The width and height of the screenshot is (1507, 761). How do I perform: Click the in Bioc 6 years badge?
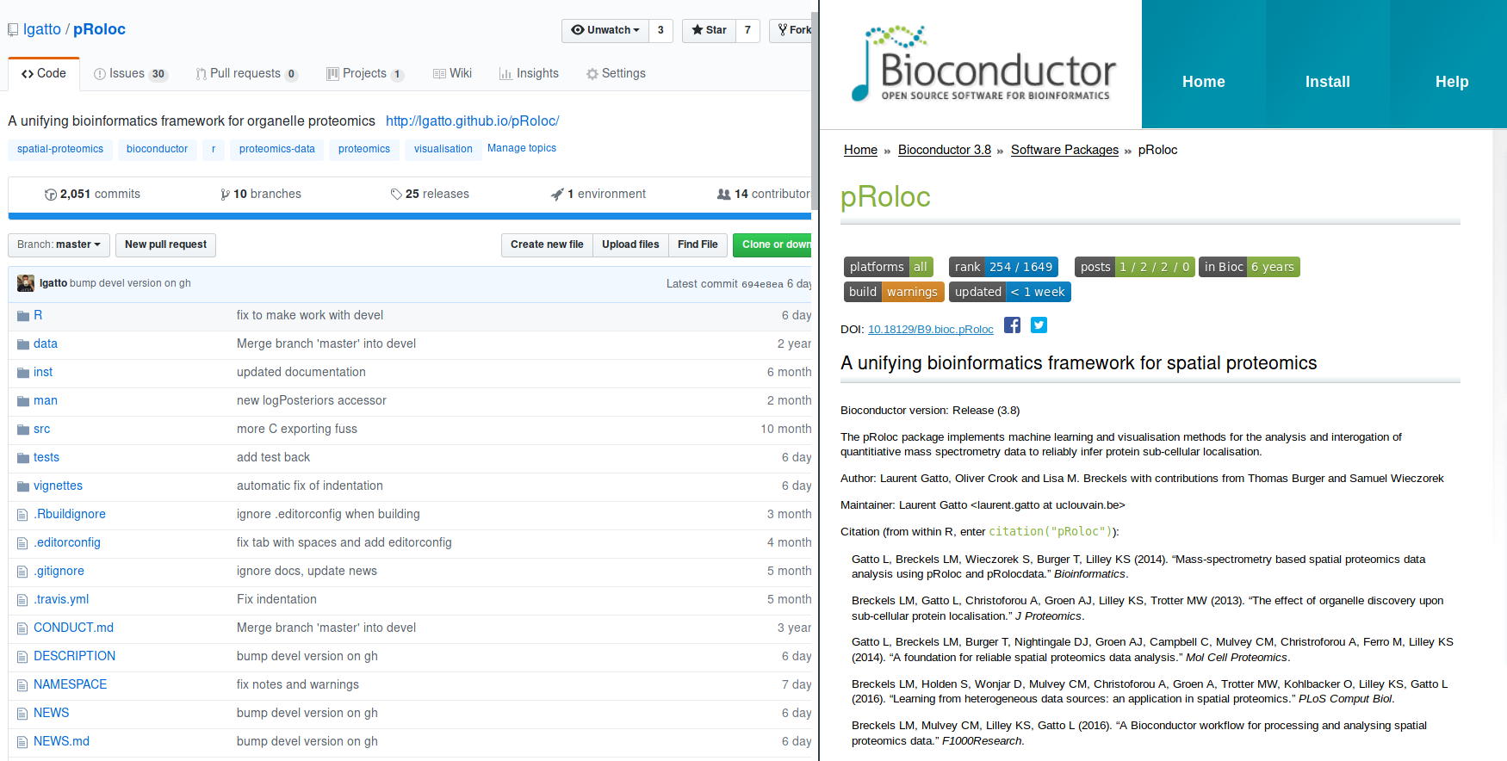point(1249,267)
